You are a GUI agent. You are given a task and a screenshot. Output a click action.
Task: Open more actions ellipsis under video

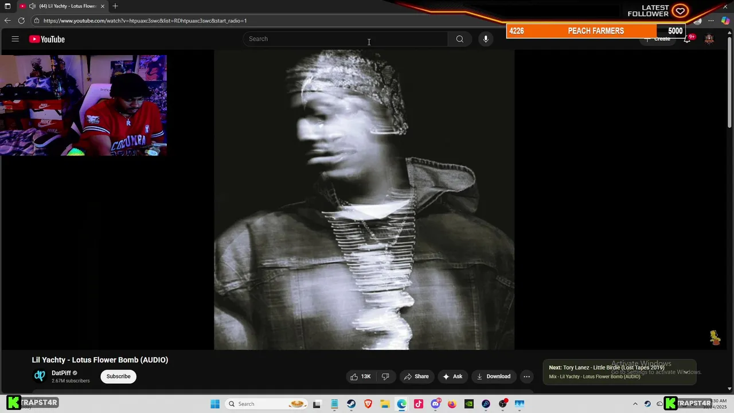(x=526, y=376)
